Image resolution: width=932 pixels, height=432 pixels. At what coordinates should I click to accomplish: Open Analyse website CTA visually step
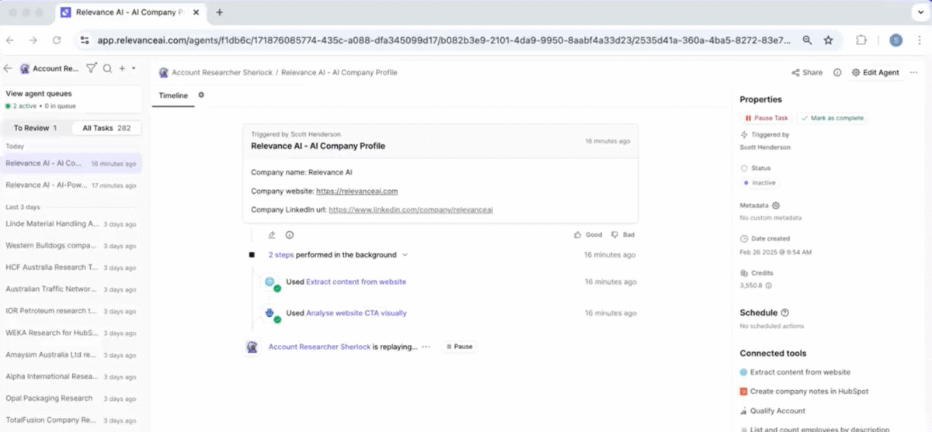(356, 313)
